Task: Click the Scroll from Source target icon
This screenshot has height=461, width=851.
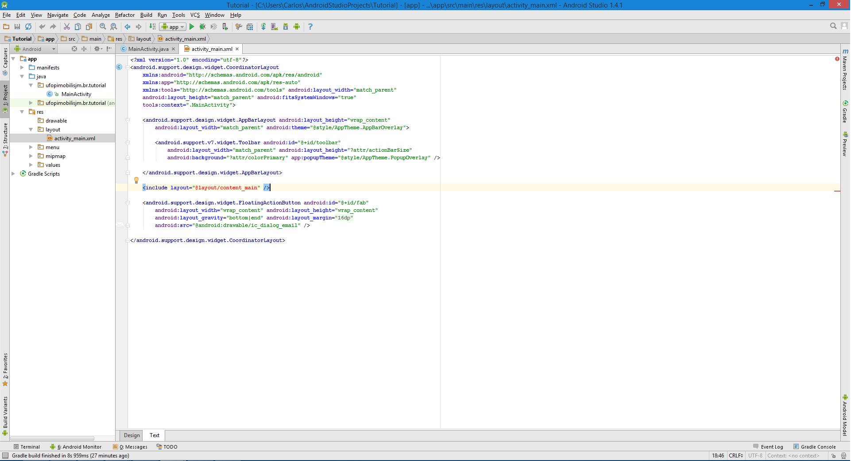Action: [x=74, y=49]
